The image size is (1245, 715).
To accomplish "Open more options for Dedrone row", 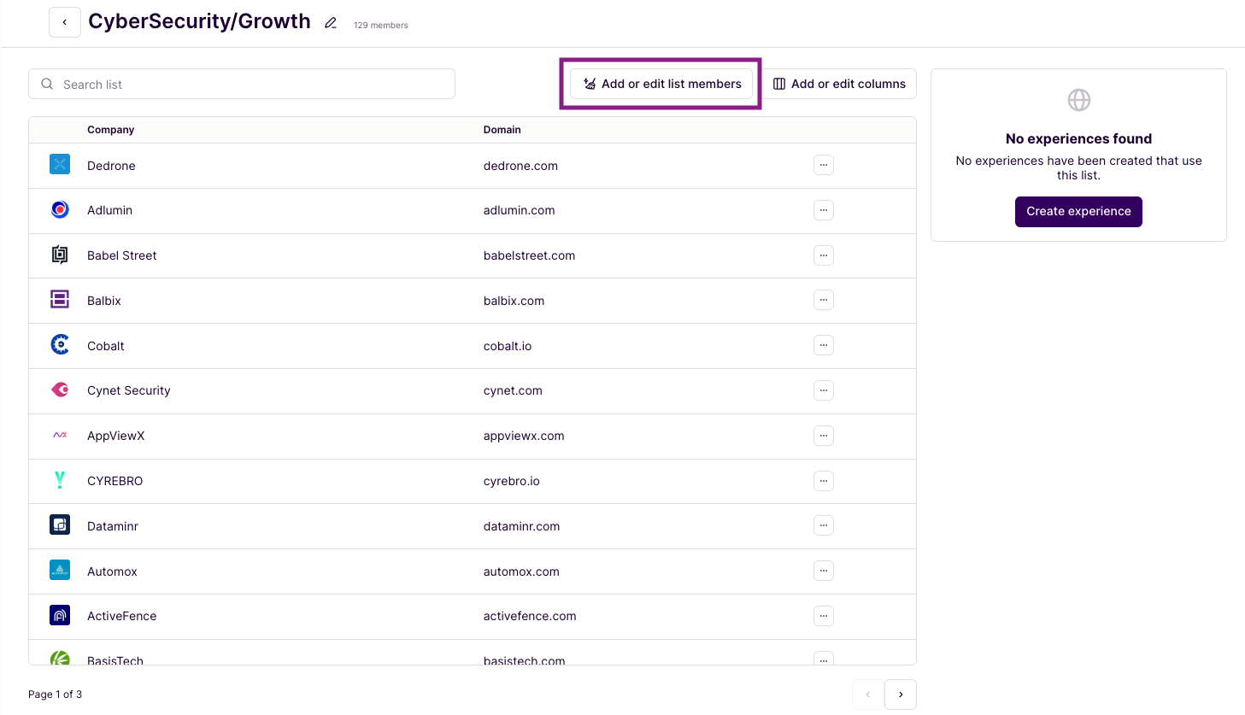I will (x=824, y=165).
